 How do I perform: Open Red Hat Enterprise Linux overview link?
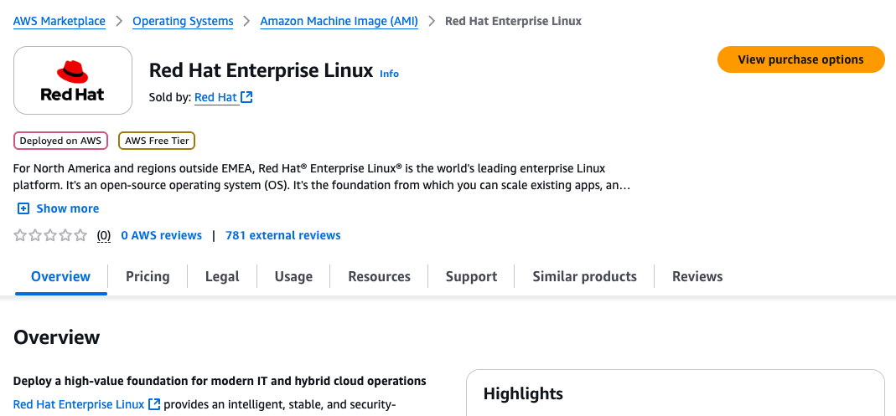[x=79, y=404]
